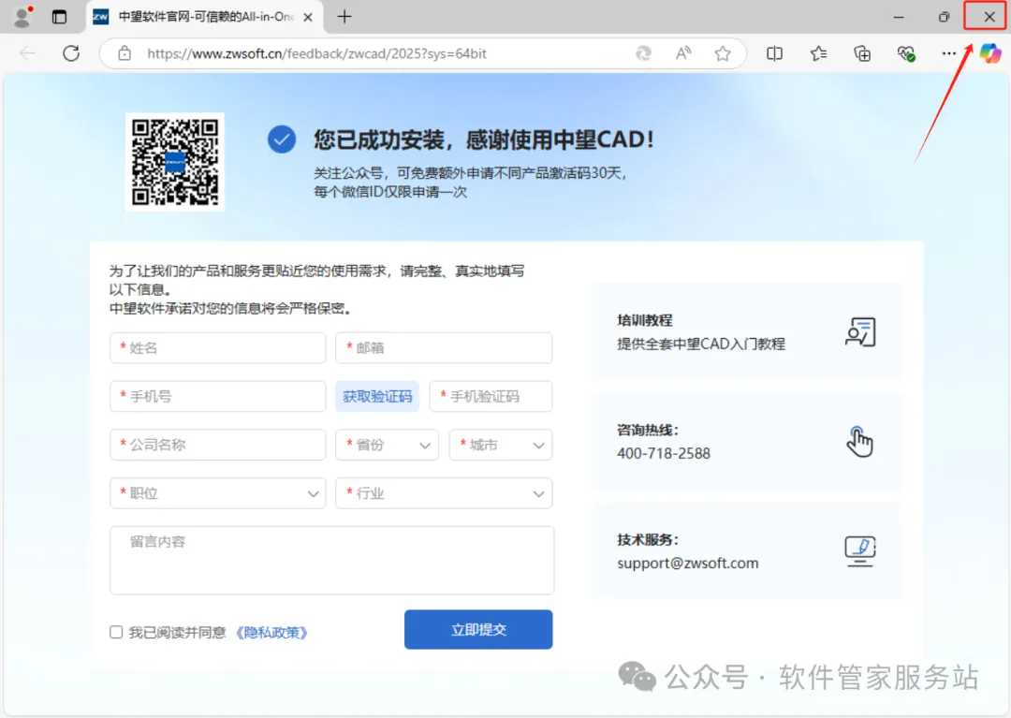Click the 公司名称 input field

218,445
